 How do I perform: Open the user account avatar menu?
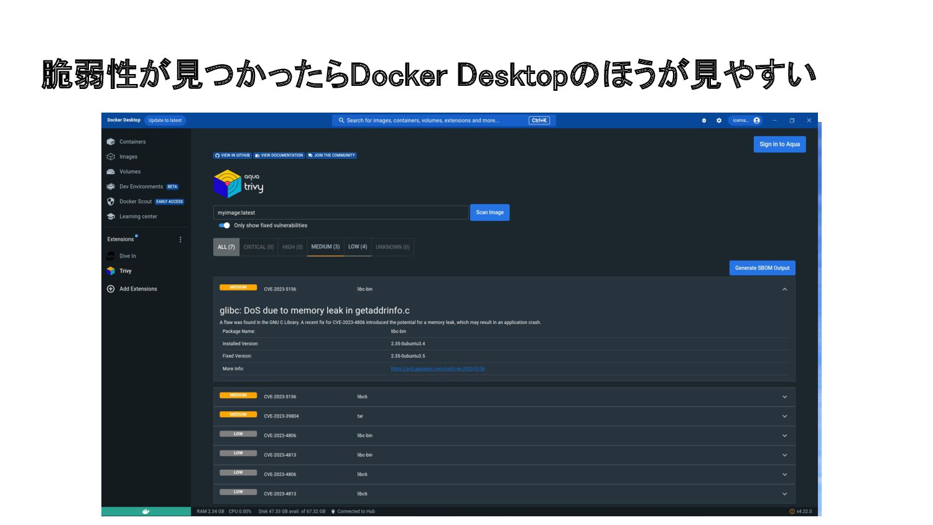tap(756, 121)
